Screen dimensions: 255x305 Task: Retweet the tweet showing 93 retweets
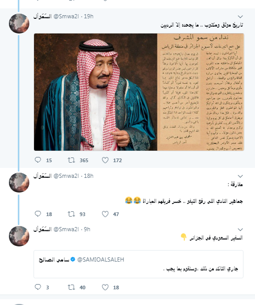click(x=71, y=214)
